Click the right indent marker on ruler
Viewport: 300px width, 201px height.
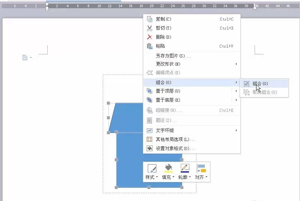point(255,7)
